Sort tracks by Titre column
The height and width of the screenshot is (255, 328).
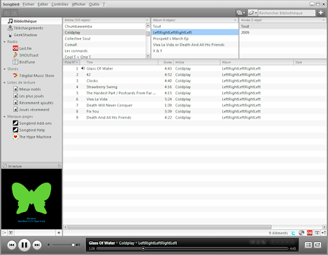tap(119, 62)
